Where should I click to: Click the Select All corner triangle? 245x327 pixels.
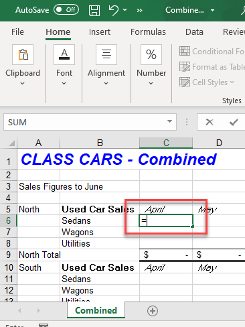tap(11, 143)
